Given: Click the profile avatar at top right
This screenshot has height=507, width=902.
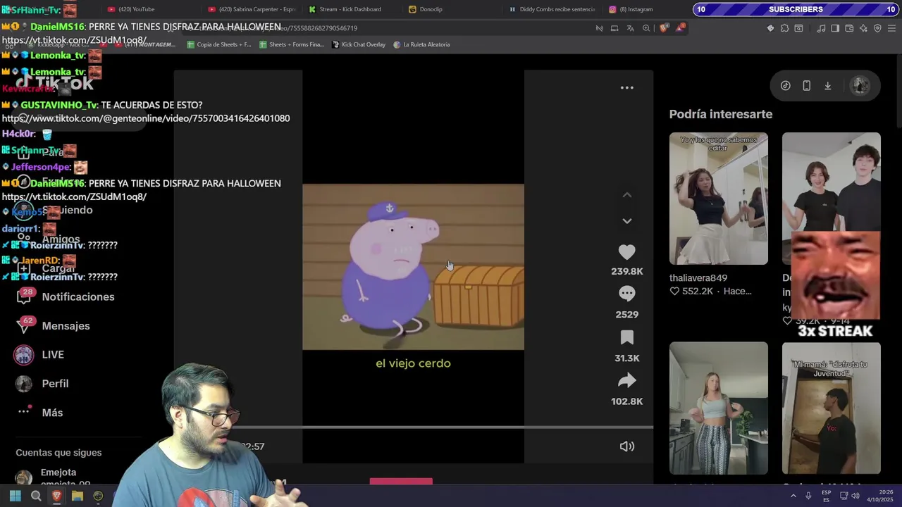Looking at the screenshot, I should (x=860, y=85).
